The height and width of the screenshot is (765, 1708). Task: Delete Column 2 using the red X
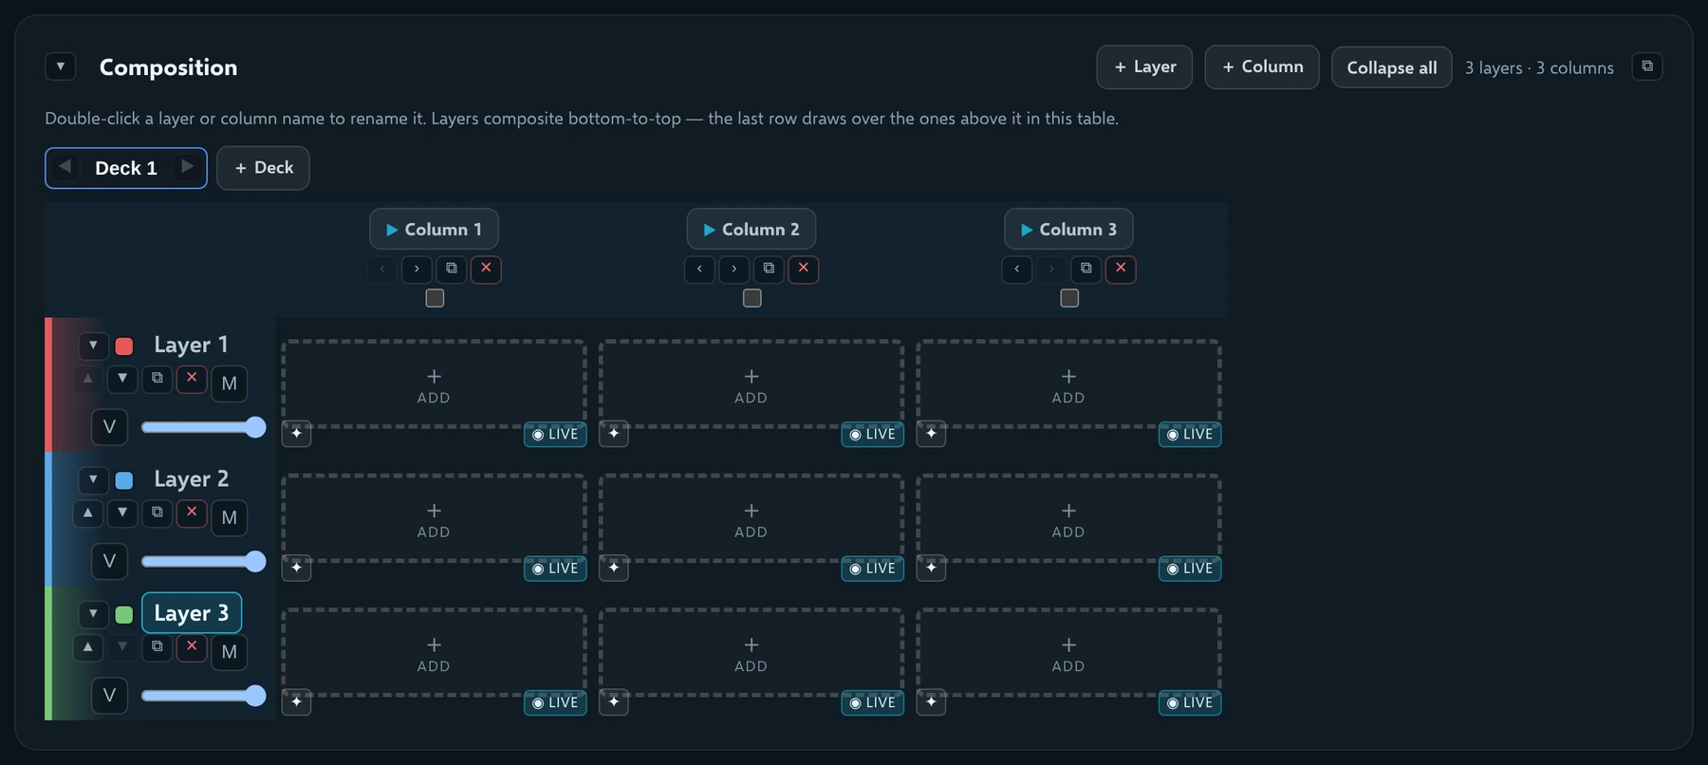pos(804,269)
